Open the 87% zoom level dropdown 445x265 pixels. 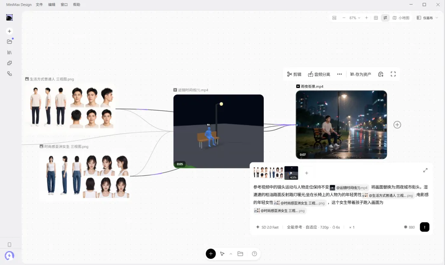coord(355,18)
